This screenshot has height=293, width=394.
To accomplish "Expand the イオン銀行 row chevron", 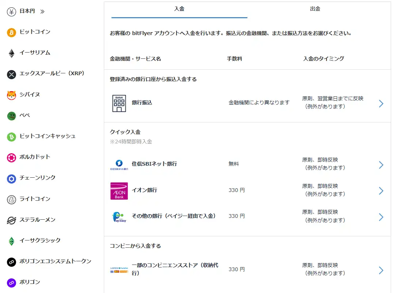I will [381, 190].
